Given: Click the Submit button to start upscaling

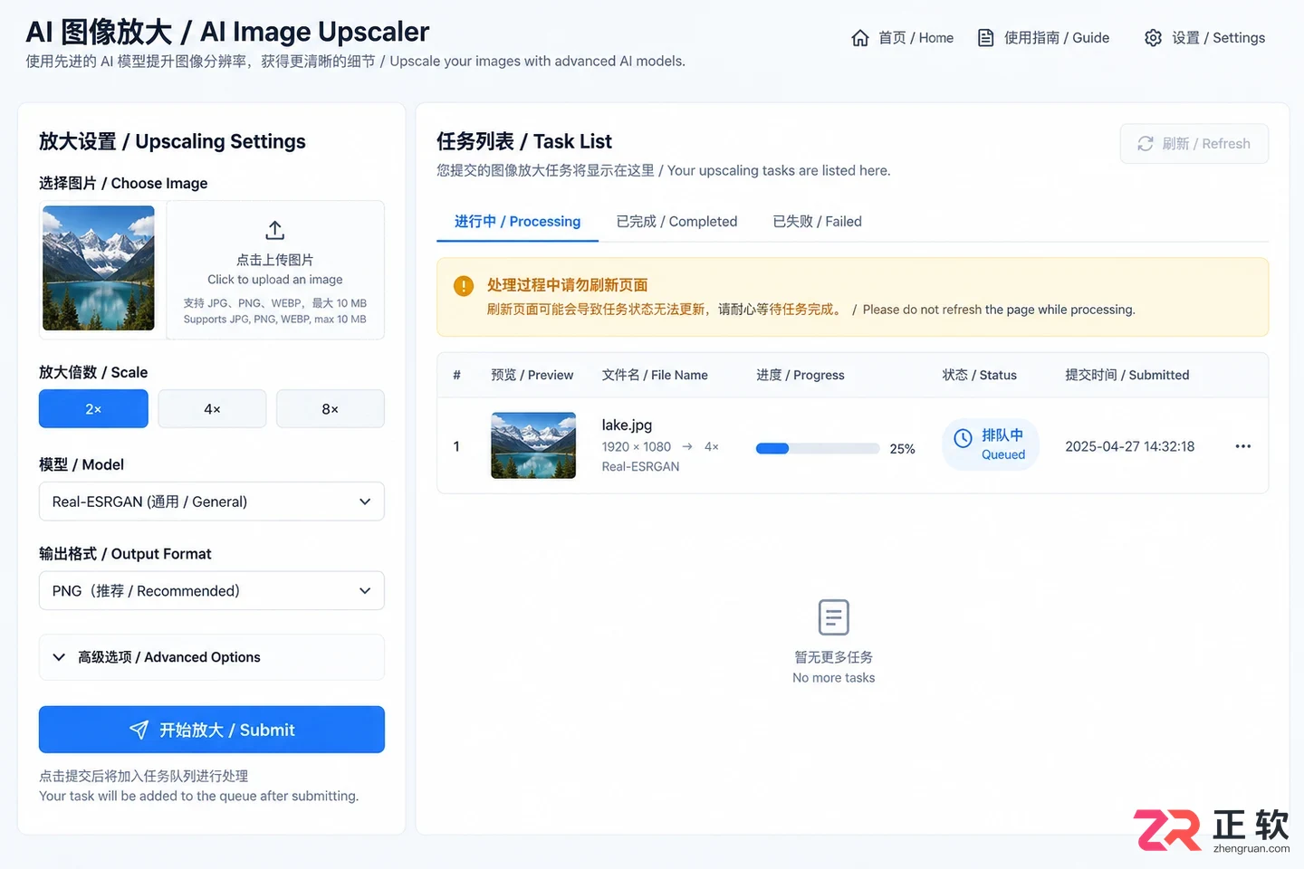Looking at the screenshot, I should click(x=212, y=730).
